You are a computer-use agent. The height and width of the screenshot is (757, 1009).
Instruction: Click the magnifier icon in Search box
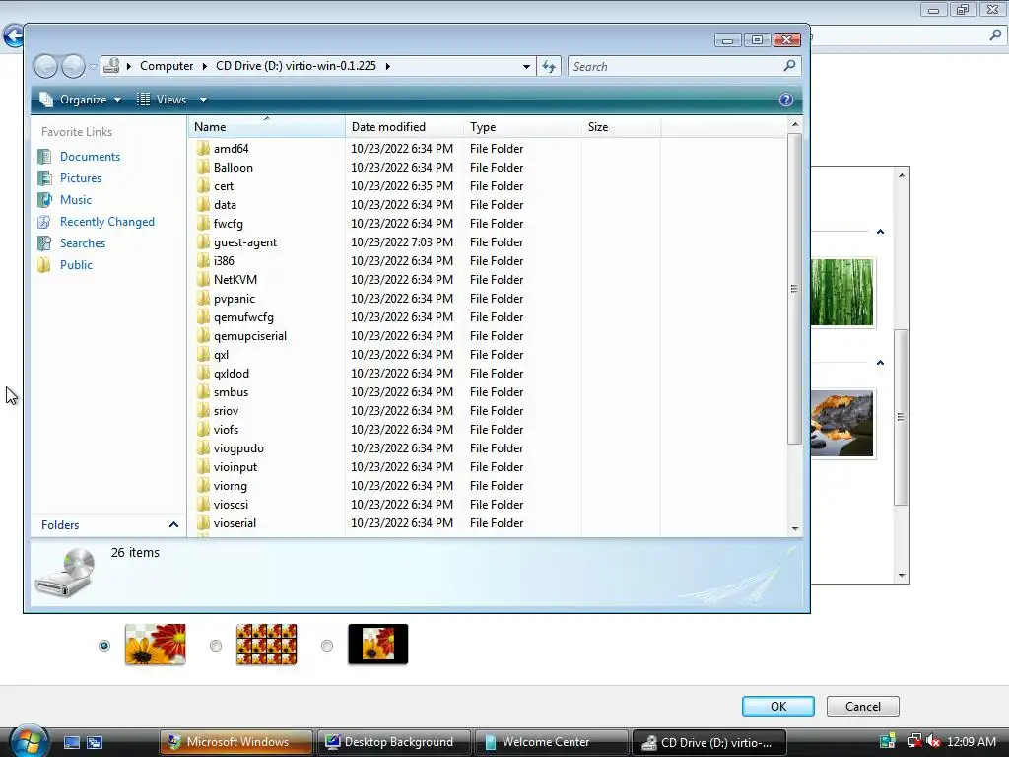pos(789,66)
